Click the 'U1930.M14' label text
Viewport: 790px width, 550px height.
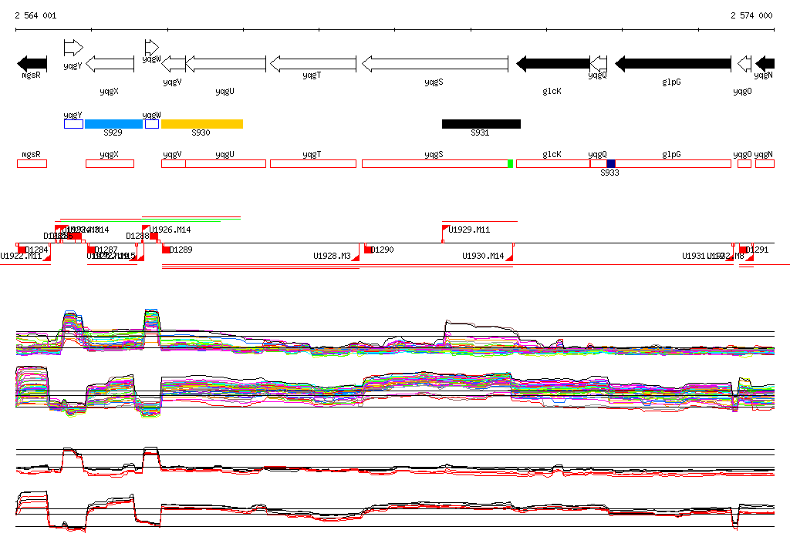pos(483,257)
